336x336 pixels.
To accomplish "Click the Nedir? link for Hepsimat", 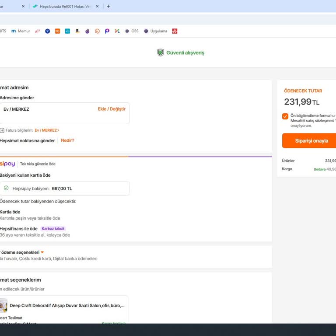I will click(67, 140).
